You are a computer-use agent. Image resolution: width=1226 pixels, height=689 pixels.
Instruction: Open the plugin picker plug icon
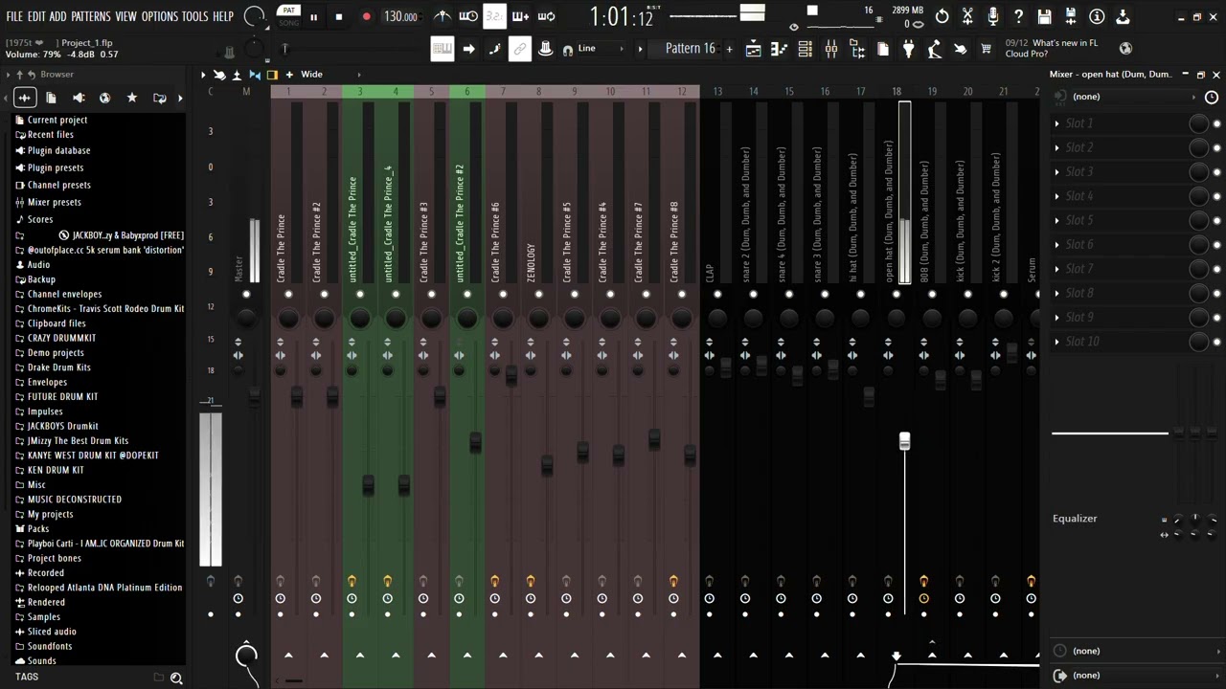(909, 49)
